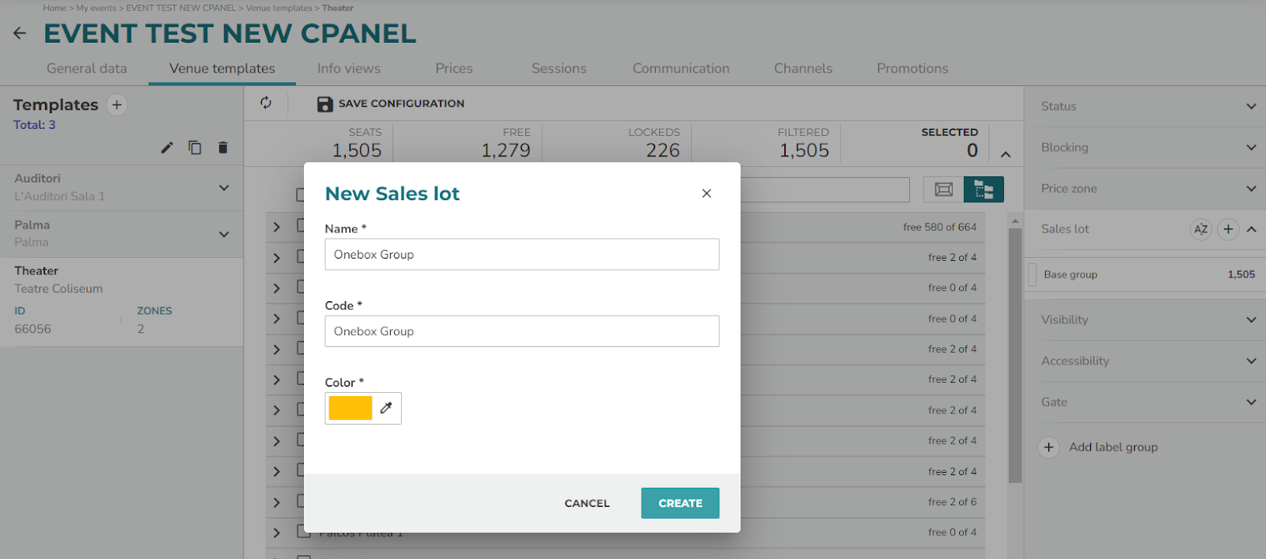1266x559 pixels.
Task: Expand the Gate section
Action: pos(1251,402)
